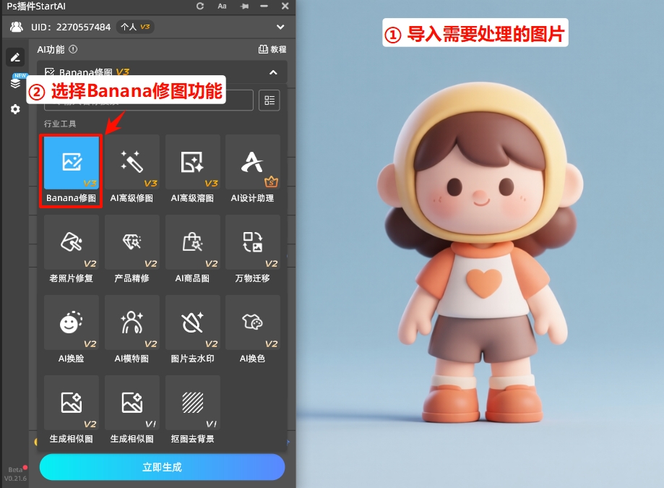
Task: Click the 立即生成 generate button
Action: pyautogui.click(x=162, y=467)
